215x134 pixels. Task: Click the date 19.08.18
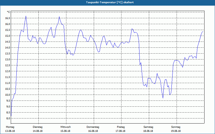(176, 131)
